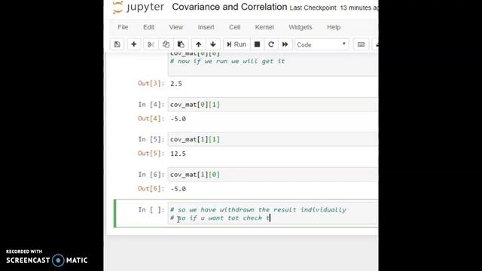
Task: Insert cell below with plus icon
Action: tap(134, 44)
